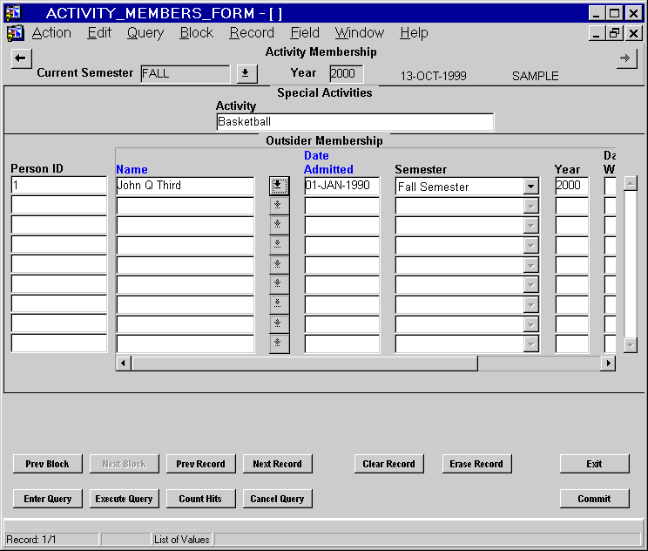Click the form icon beside the Action menu

pyautogui.click(x=16, y=33)
